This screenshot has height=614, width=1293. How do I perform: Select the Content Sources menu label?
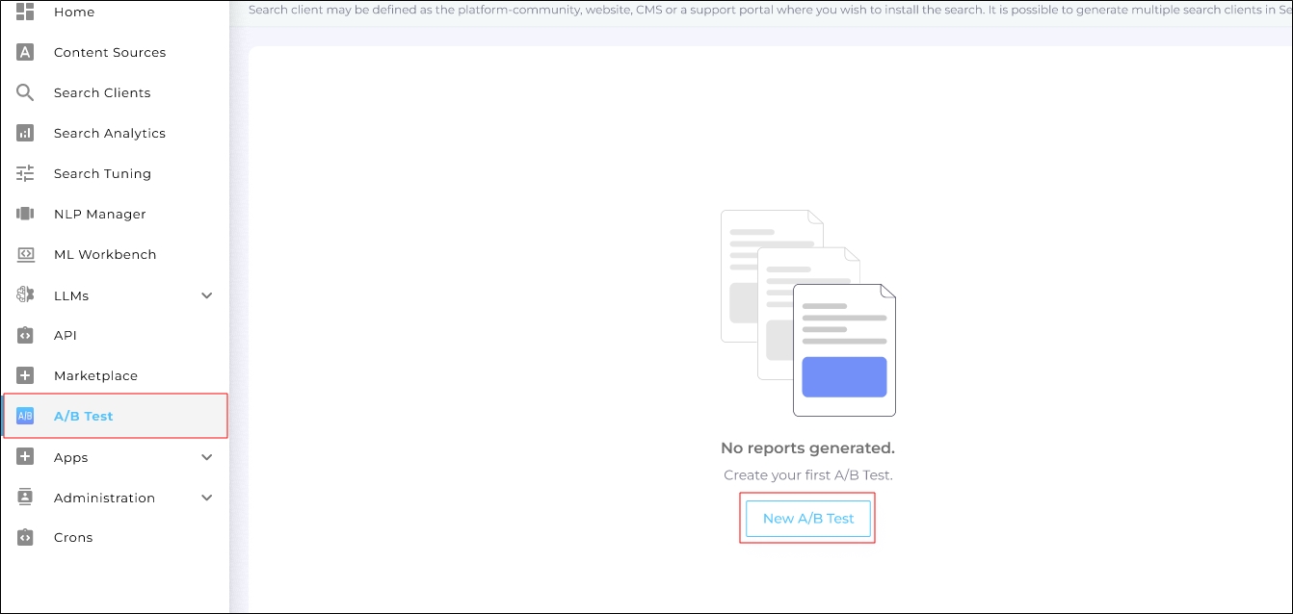[x=110, y=52]
